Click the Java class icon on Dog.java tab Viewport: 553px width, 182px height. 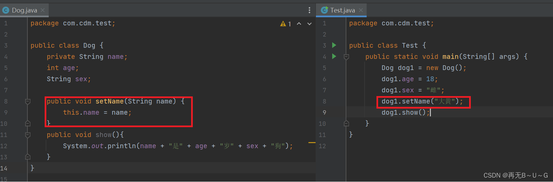[x=6, y=10]
